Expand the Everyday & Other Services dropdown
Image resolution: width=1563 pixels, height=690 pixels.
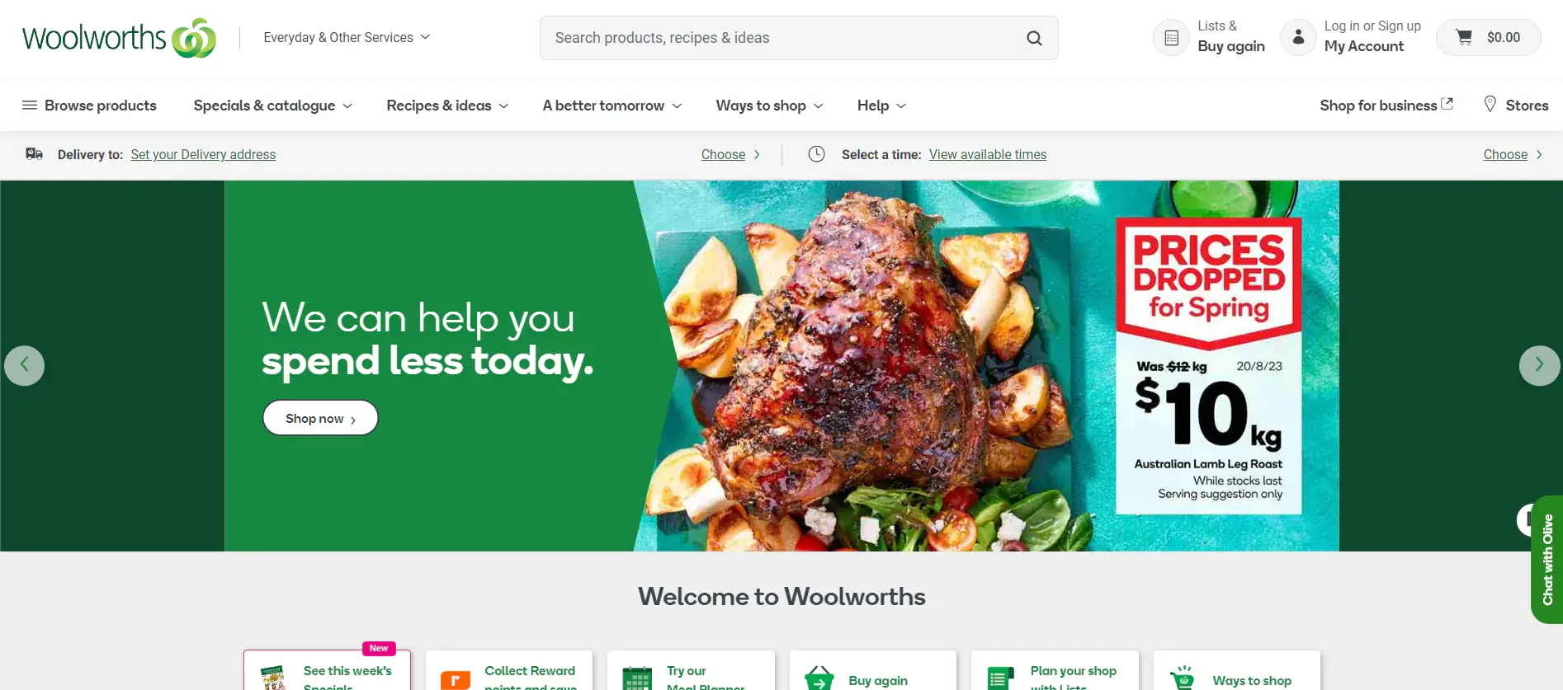(347, 37)
